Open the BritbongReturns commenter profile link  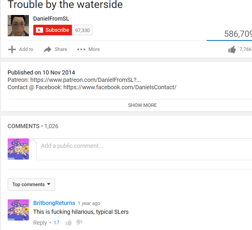point(54,203)
